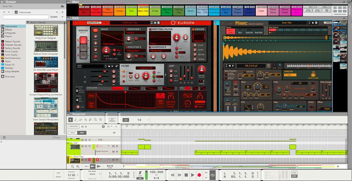
Task: Select the Mute tool in Sequencer toolbar
Action: click(x=90, y=120)
